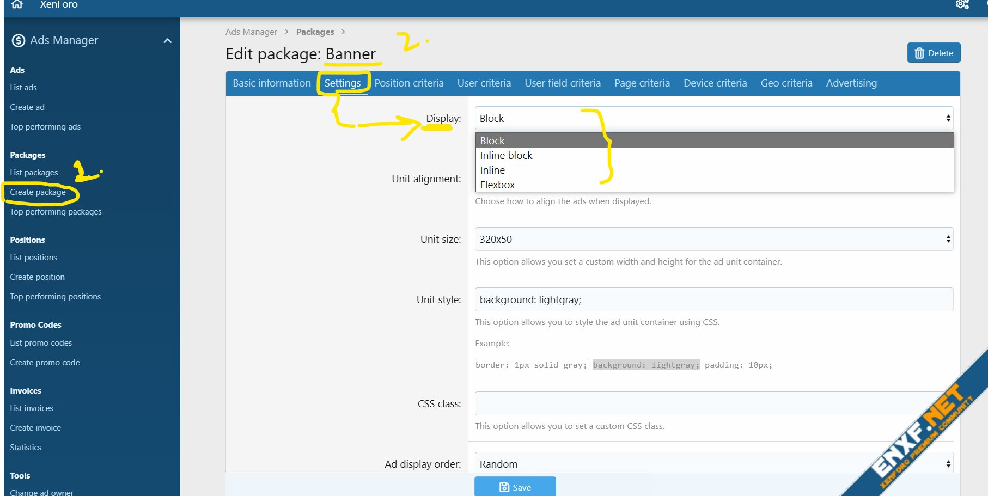Insert the border example CSS snippet
The image size is (988, 496).
point(531,365)
